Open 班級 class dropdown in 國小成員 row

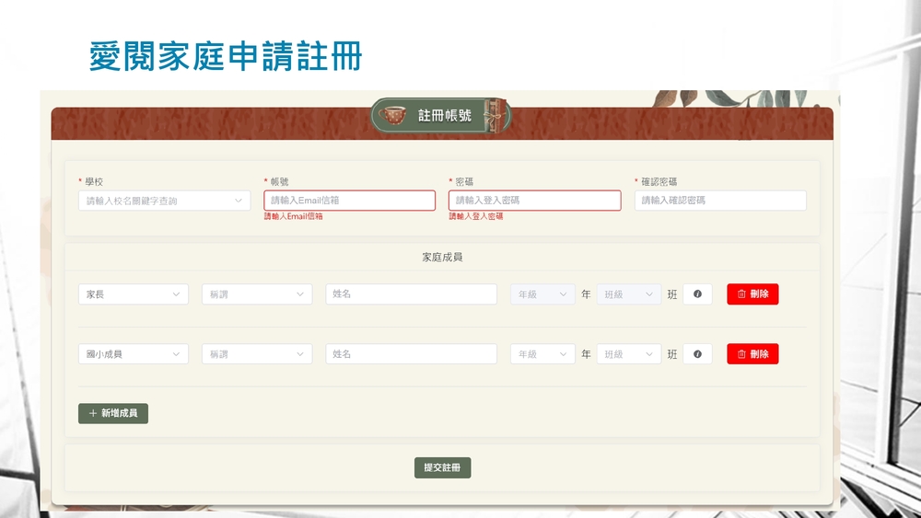click(629, 354)
